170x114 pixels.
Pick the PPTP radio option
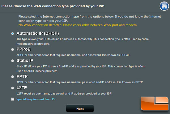13,77
